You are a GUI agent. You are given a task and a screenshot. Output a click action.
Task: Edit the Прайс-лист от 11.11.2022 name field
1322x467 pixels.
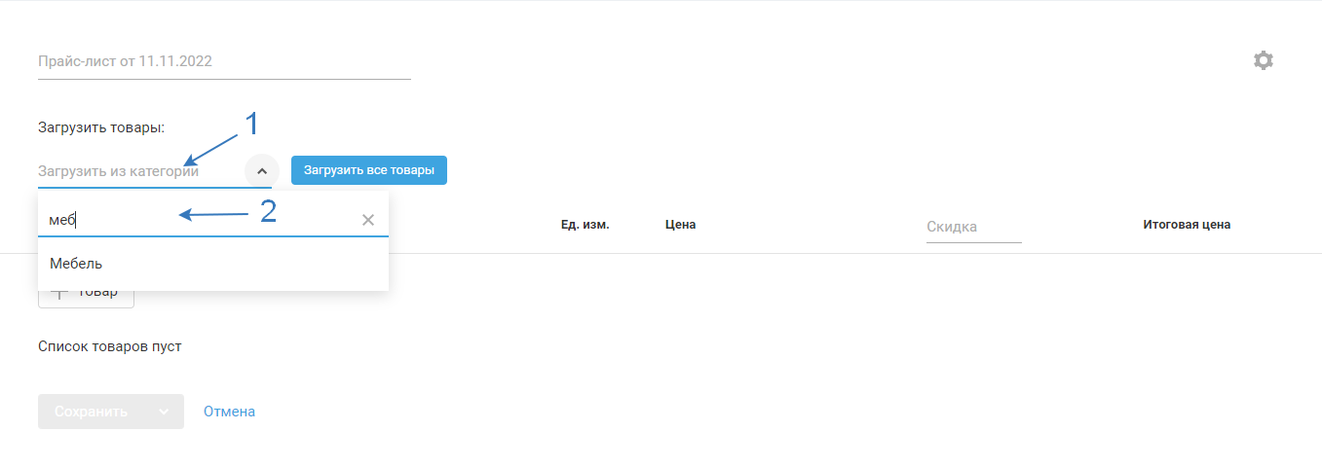224,60
